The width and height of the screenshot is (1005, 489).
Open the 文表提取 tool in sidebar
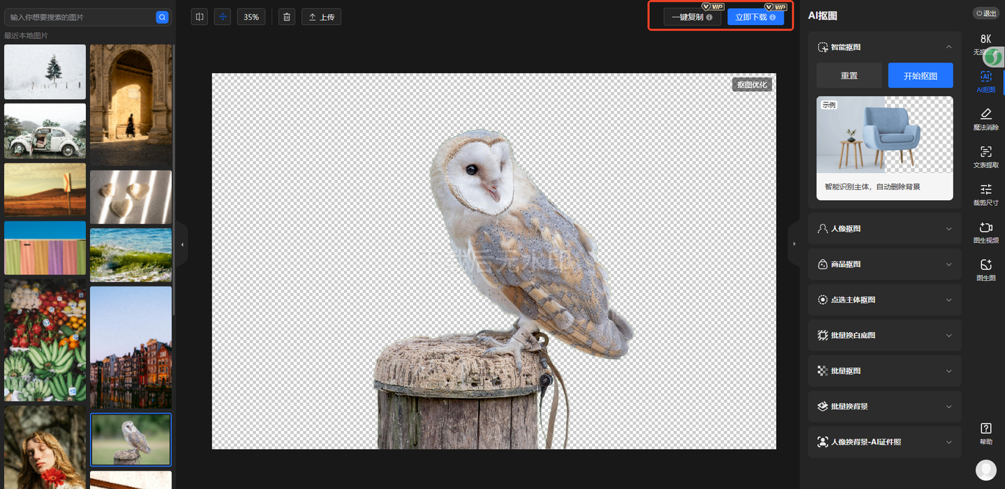point(985,157)
